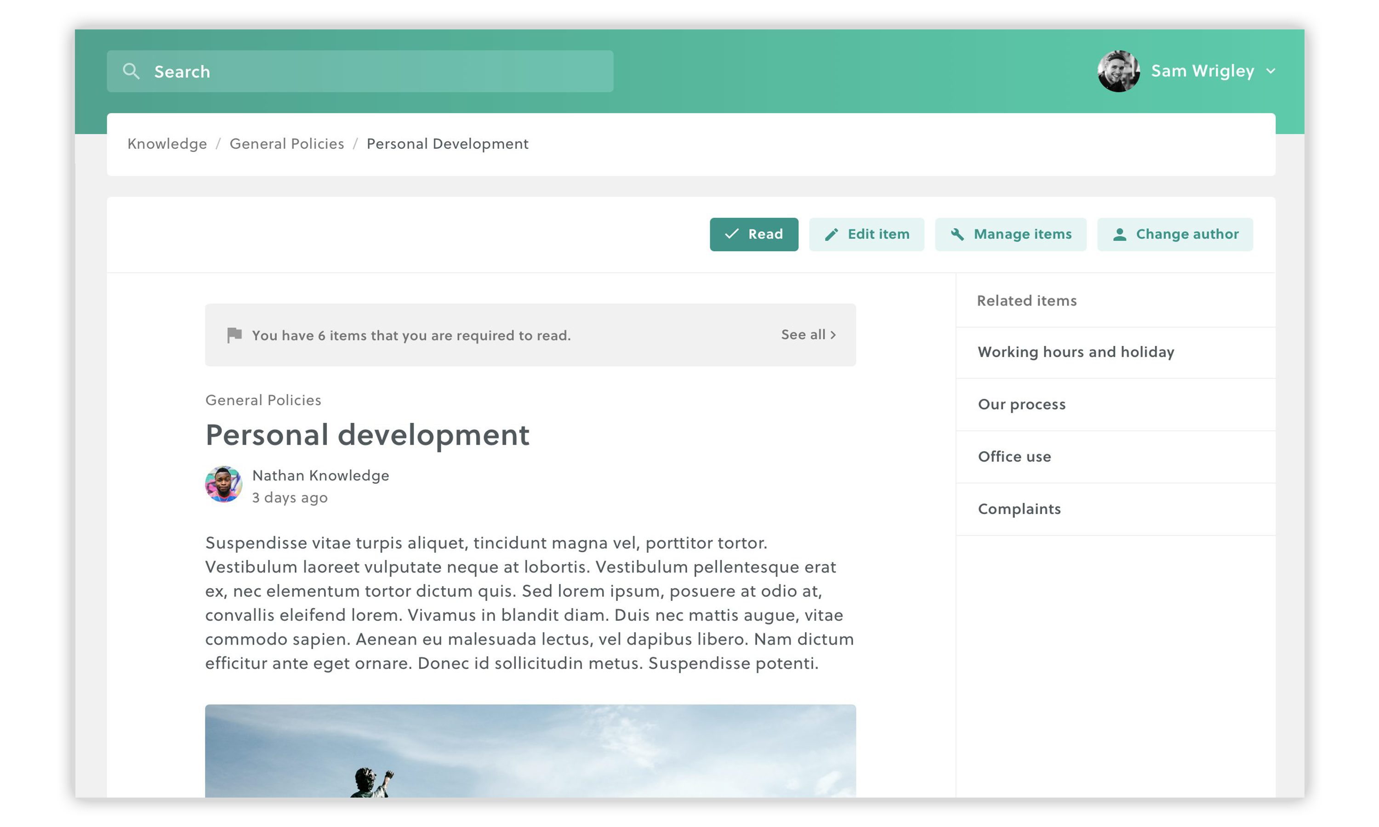
Task: Click the See all chevron arrow
Action: [833, 335]
